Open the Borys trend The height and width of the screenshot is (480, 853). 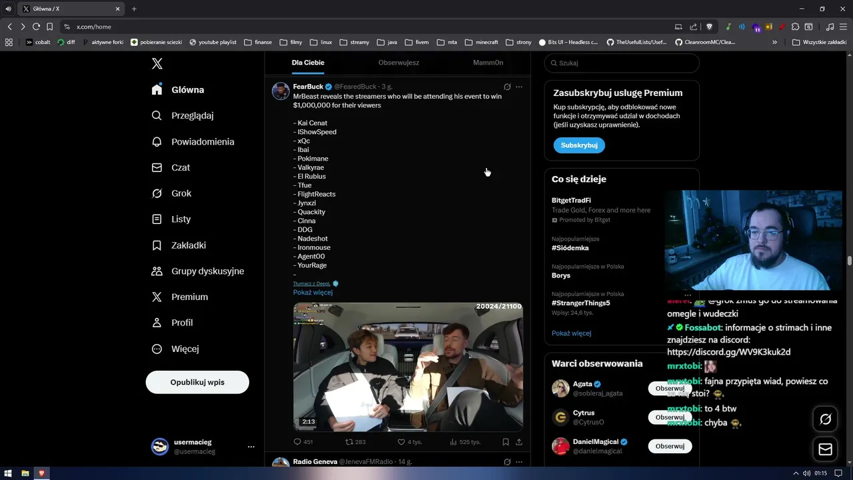click(x=561, y=275)
